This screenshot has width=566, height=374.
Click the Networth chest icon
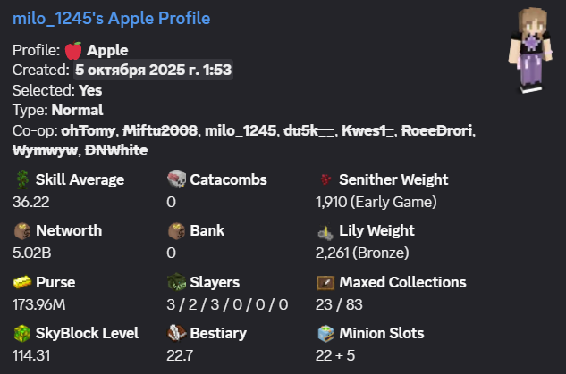coord(22,230)
